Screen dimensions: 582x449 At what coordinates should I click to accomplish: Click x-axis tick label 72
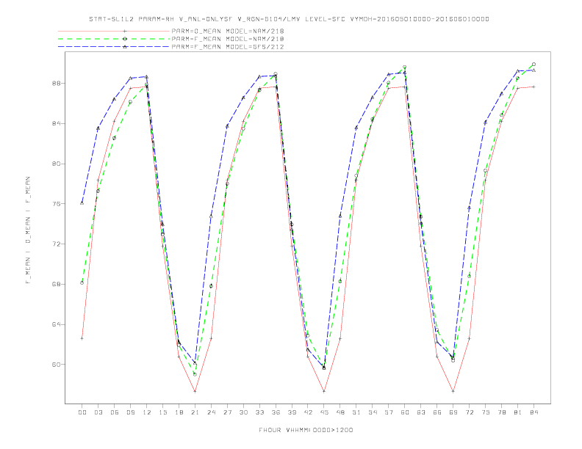click(x=470, y=412)
